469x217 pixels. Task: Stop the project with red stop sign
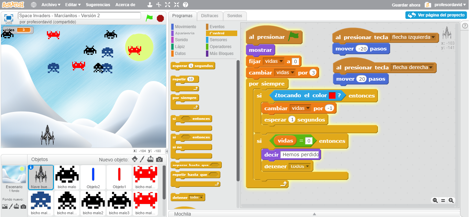point(160,18)
